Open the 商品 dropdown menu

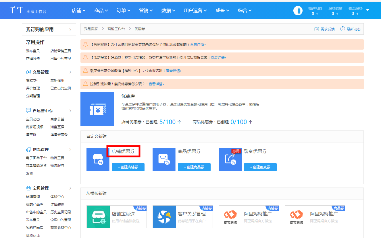(x=101, y=10)
